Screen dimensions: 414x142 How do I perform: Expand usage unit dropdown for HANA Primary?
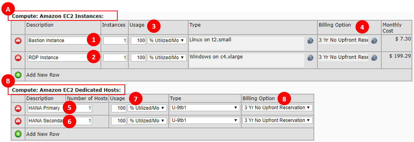[147, 108]
